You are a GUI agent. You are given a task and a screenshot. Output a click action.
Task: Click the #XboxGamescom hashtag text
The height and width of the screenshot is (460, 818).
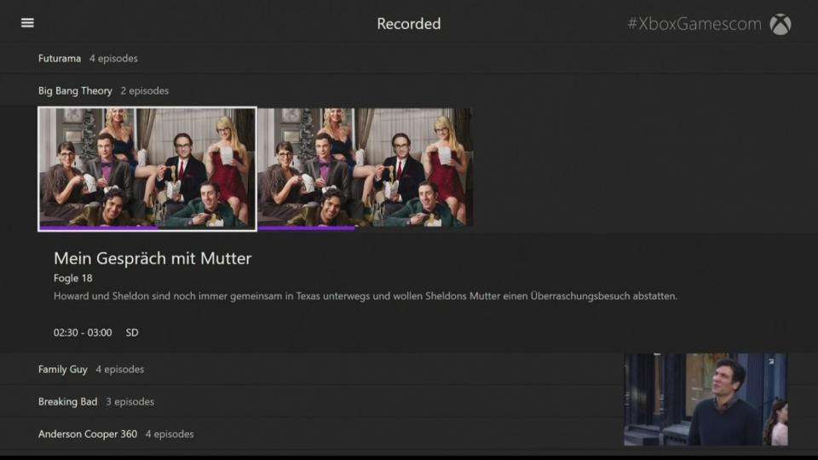[694, 24]
